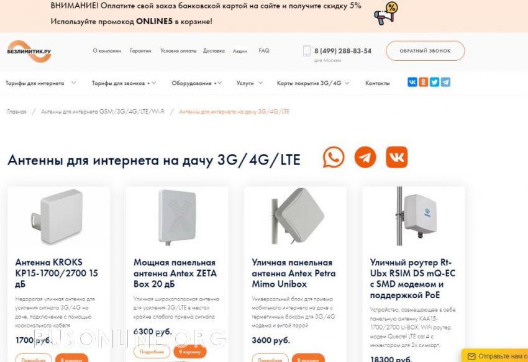Open the Twitter icon in navigation bar
Image resolution: width=528 pixels, height=362 pixels.
(x=434, y=82)
